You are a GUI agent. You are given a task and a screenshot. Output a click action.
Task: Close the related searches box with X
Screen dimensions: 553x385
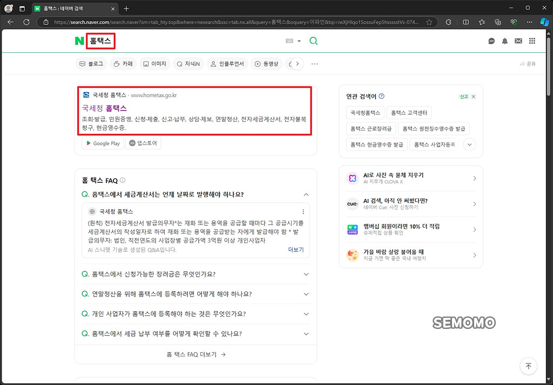pos(473,97)
